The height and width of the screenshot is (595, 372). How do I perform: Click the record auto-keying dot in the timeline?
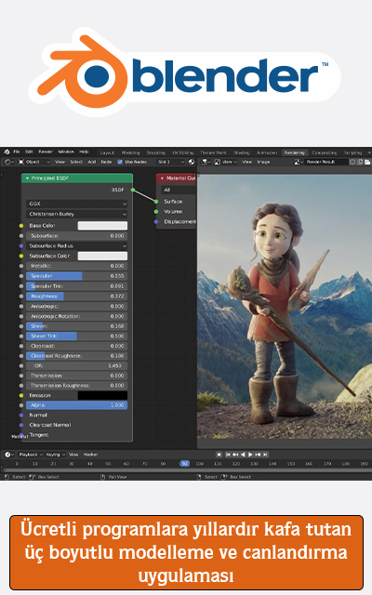click(219, 455)
